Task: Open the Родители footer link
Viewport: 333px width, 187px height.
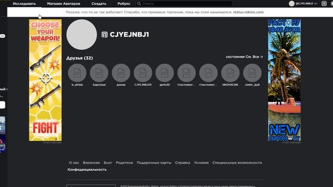Action: tap(124, 163)
